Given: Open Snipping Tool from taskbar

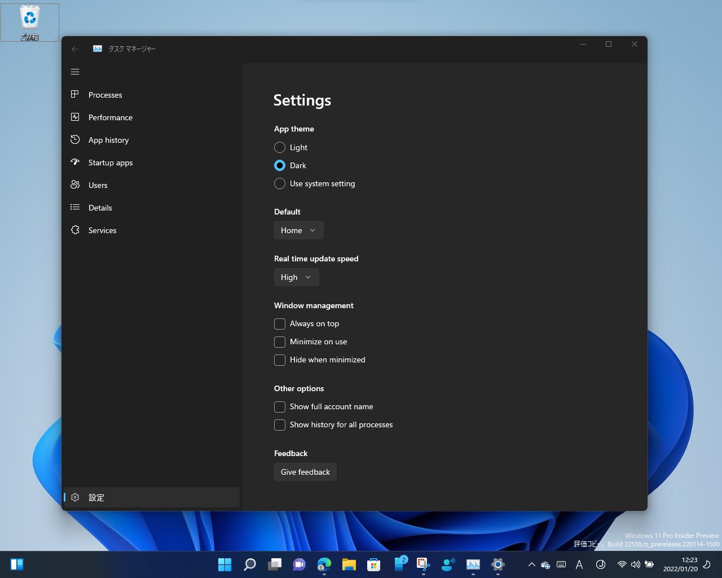Looking at the screenshot, I should tap(423, 564).
